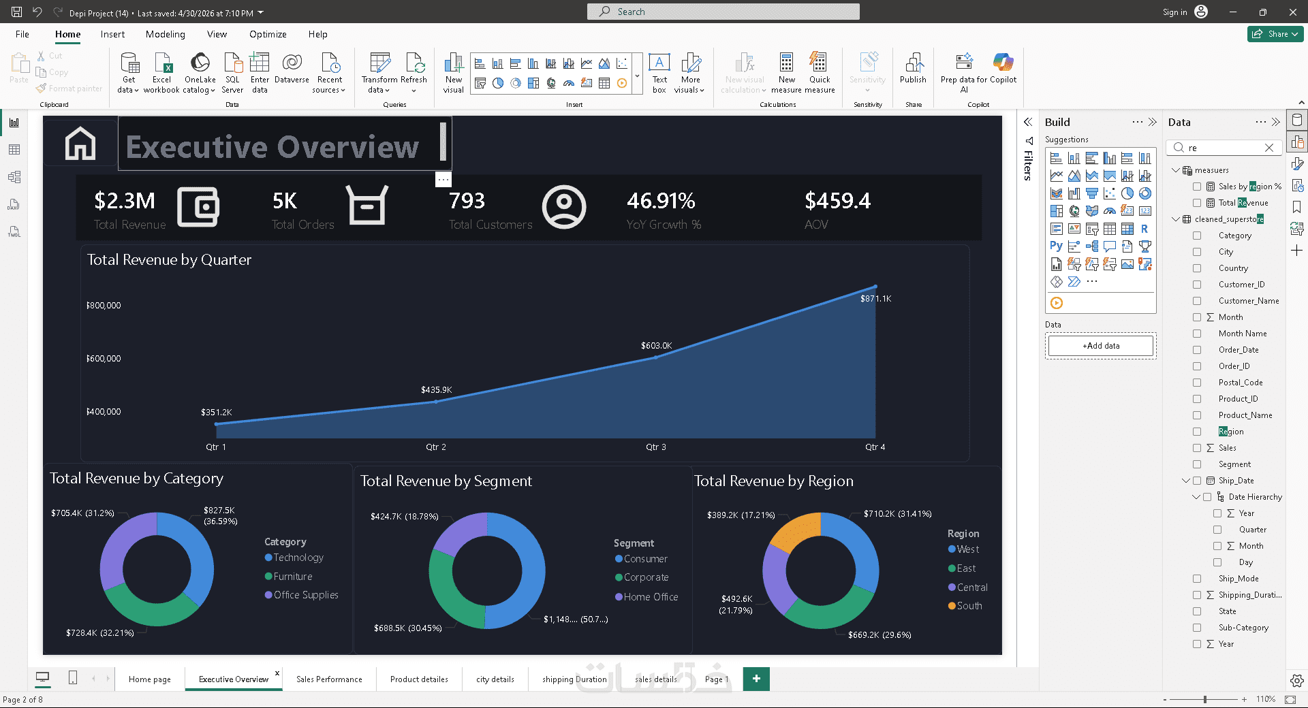Open the Modeling ribbon tab
The image size is (1308, 708).
pos(165,34)
